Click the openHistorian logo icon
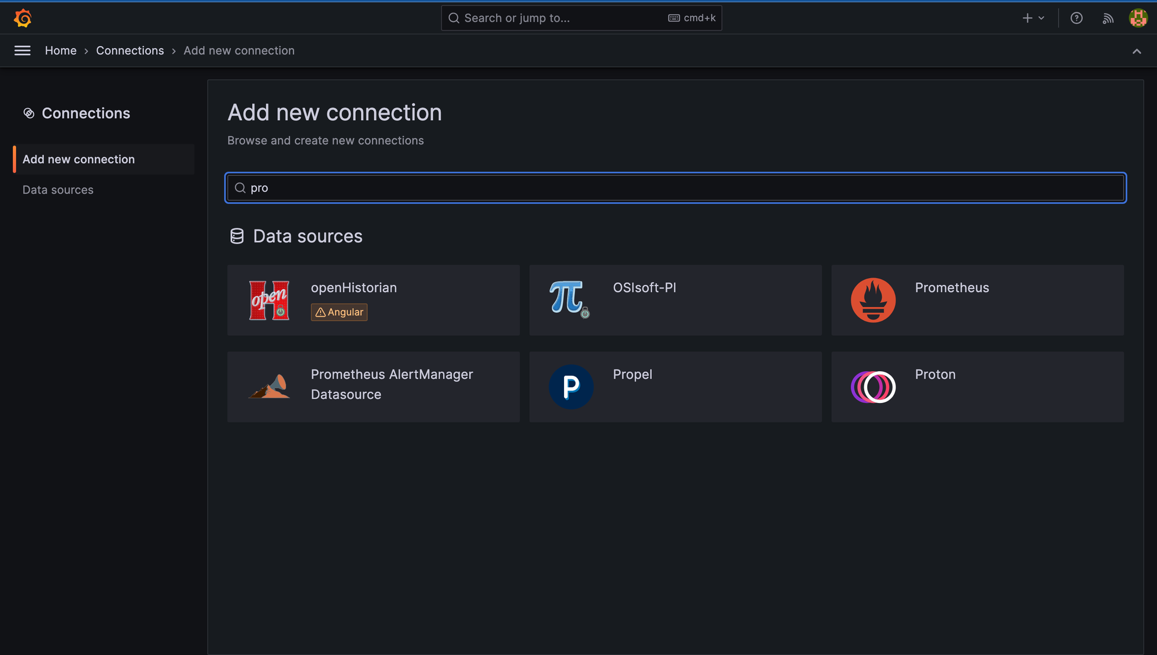 [269, 300]
